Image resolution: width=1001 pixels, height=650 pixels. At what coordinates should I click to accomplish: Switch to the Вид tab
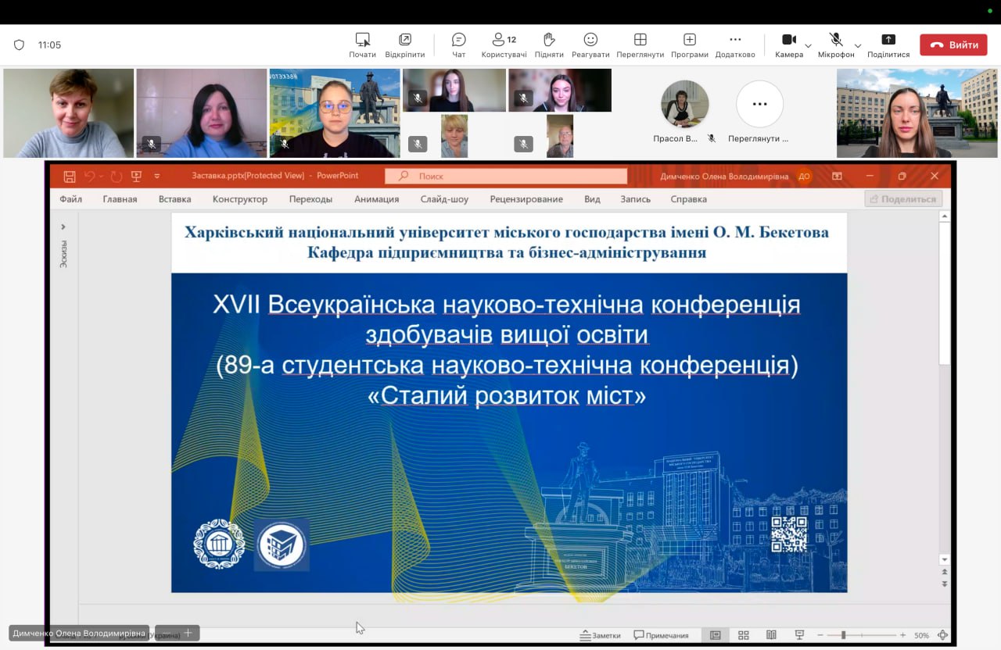pos(592,199)
